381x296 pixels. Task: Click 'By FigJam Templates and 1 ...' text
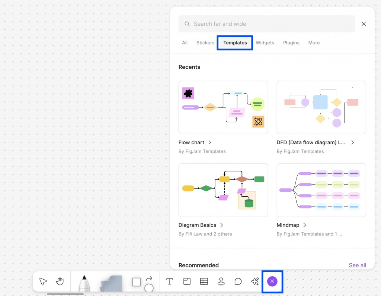click(x=309, y=234)
